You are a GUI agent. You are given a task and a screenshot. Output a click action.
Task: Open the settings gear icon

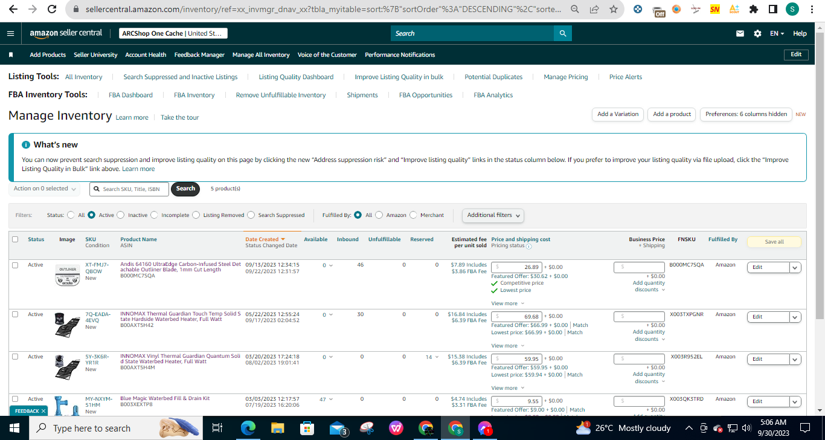point(757,34)
